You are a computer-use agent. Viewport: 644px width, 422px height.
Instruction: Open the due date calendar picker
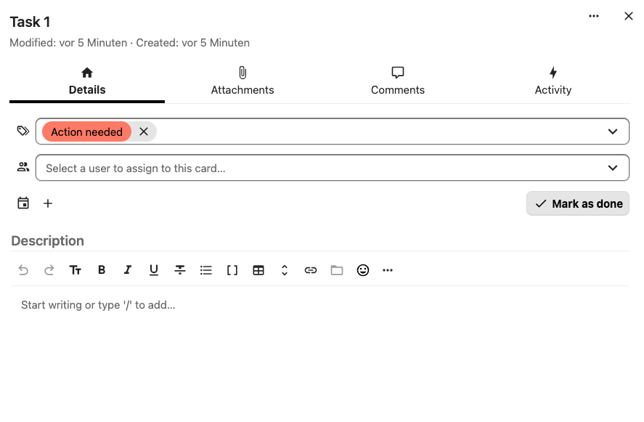pos(23,203)
